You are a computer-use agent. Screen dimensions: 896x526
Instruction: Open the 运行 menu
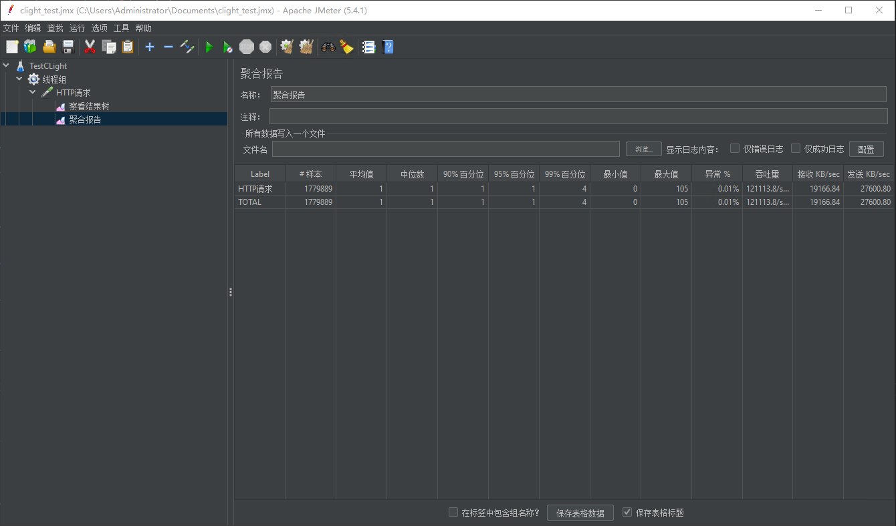pyautogui.click(x=77, y=28)
